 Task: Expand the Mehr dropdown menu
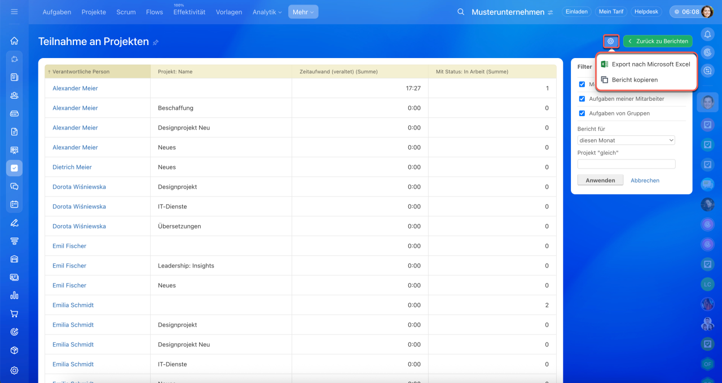pyautogui.click(x=303, y=12)
